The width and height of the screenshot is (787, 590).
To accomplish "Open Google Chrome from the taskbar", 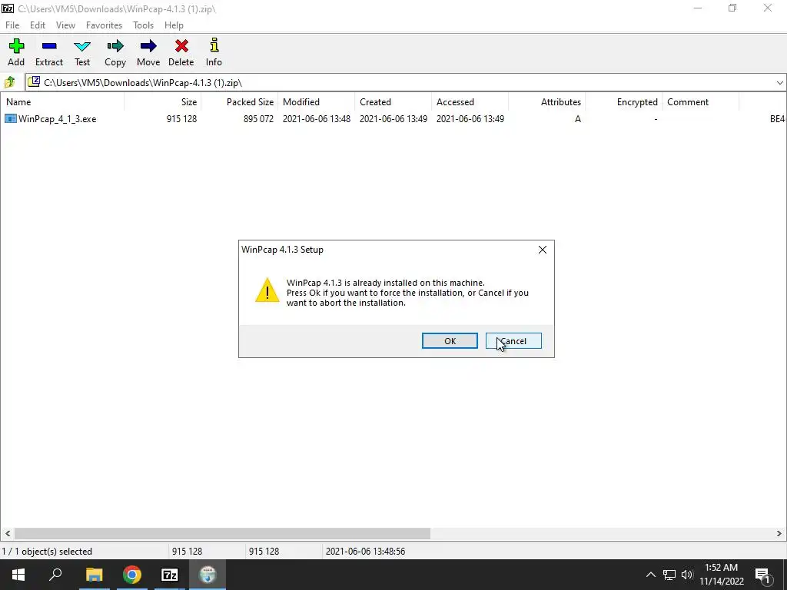I will (x=132, y=575).
